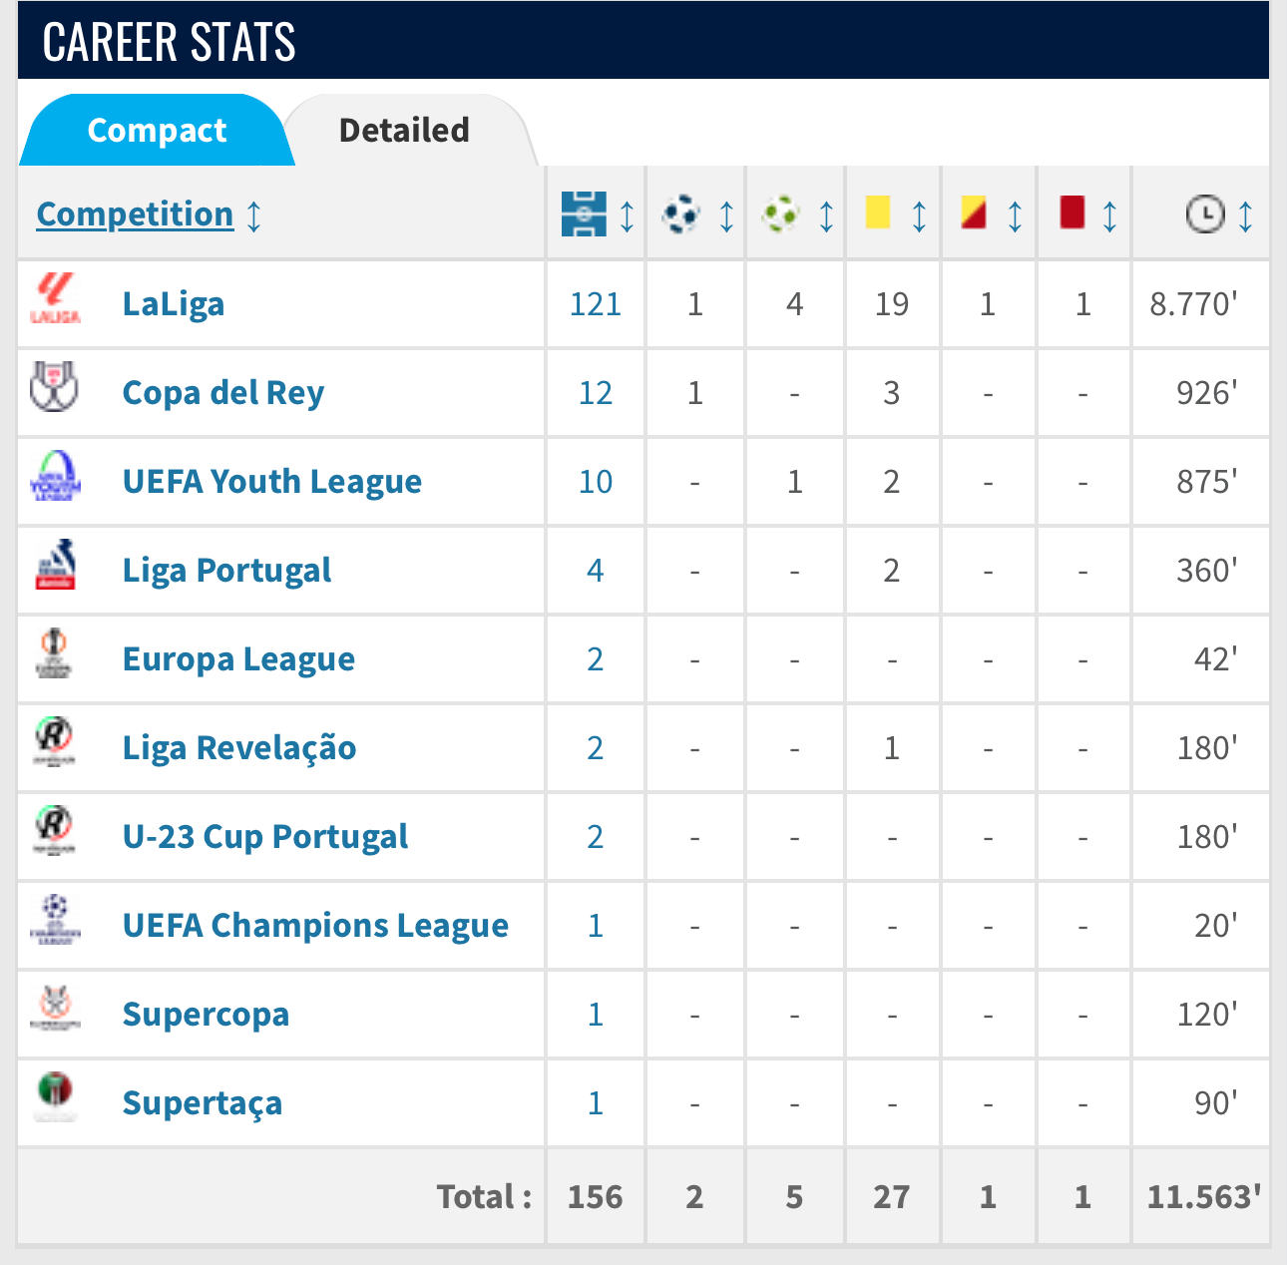1287x1265 pixels.
Task: Click the 121 LaLiga matches number
Action: (596, 304)
